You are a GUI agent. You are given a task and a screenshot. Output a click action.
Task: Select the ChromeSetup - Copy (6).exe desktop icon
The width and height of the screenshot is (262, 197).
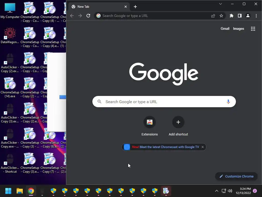click(50, 138)
